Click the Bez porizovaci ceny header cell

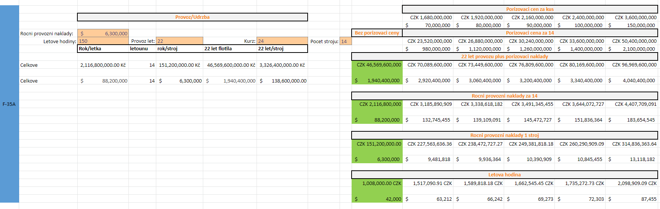point(377,33)
